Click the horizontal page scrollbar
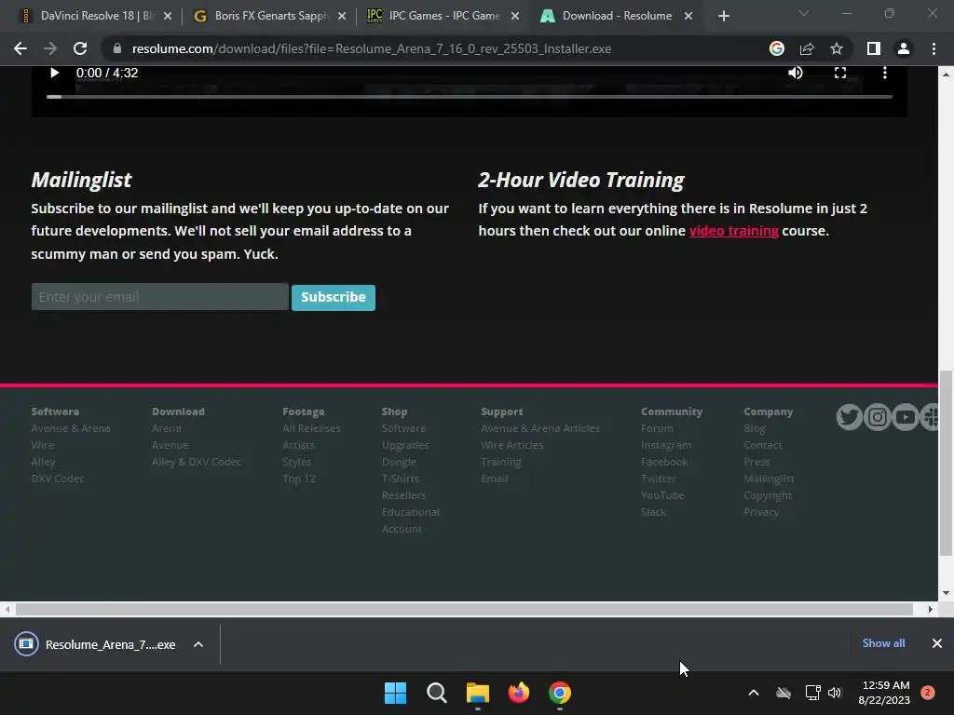Image resolution: width=954 pixels, height=715 pixels. point(464,609)
